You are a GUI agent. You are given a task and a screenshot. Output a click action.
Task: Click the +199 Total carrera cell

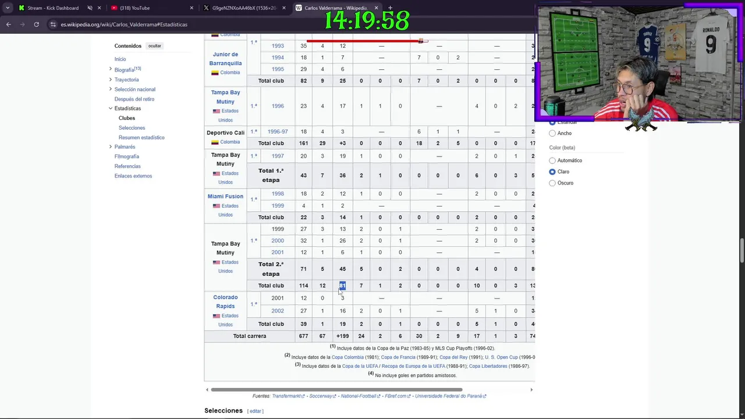pyautogui.click(x=342, y=336)
